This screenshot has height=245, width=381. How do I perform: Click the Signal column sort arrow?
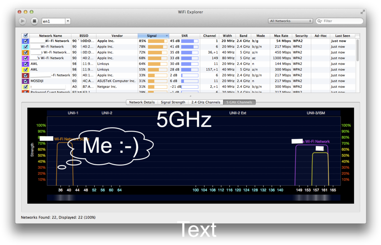click(167, 36)
